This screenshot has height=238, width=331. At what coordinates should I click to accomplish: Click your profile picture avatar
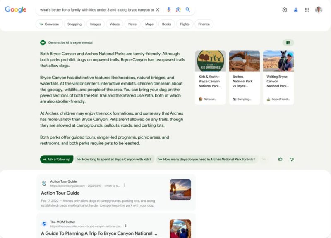point(319,9)
